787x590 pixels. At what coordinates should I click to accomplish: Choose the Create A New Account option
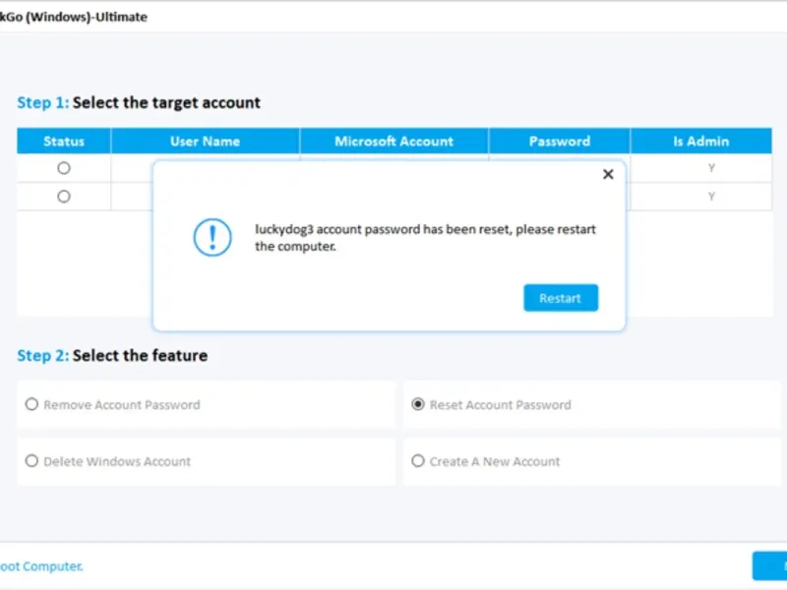[x=418, y=461]
